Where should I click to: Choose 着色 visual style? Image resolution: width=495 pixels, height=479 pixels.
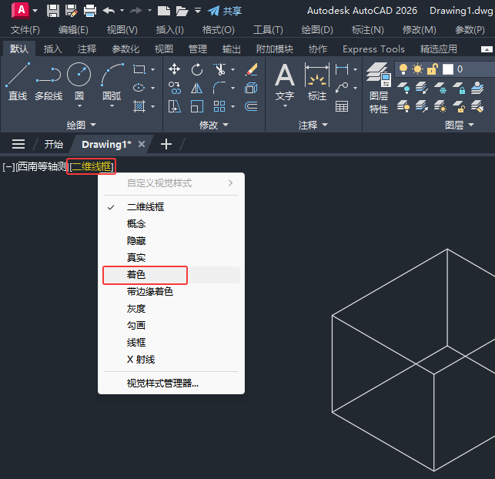[171, 275]
